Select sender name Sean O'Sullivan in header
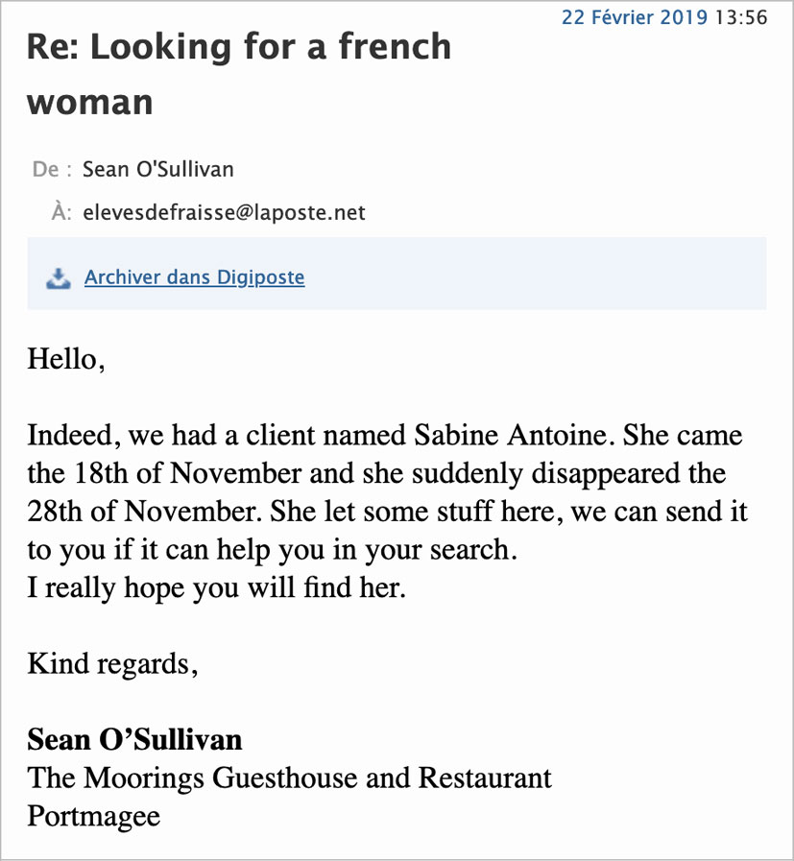The image size is (794, 861). 158,169
